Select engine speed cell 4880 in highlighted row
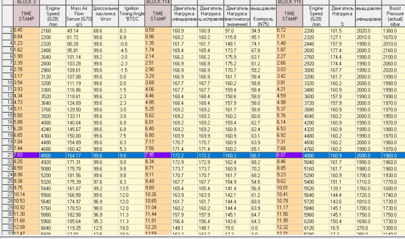This screenshot has height=239, width=405. [316, 156]
